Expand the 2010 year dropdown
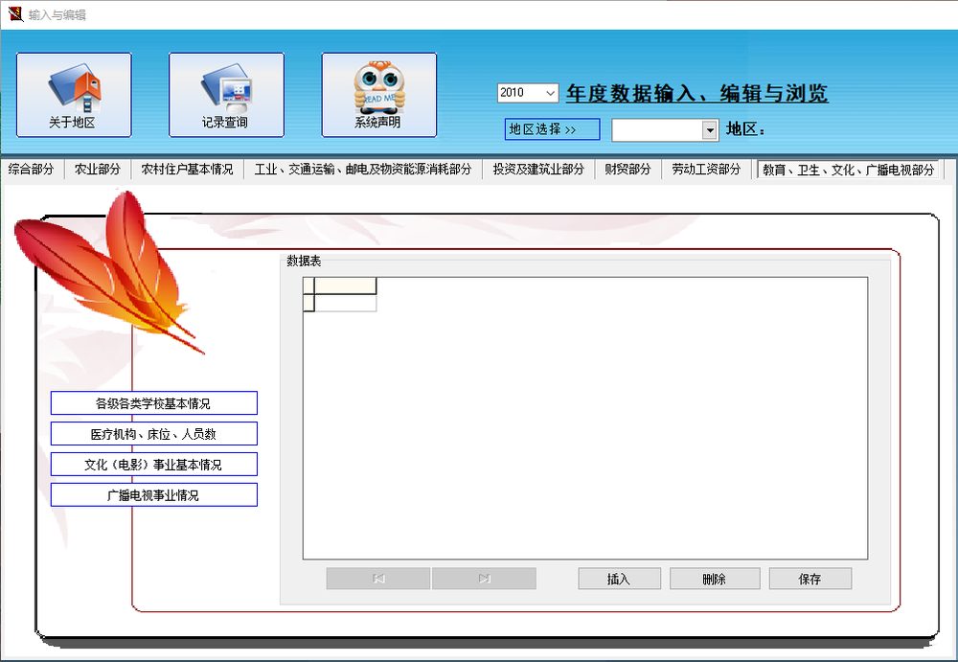Screen dimensions: 958x662 (x=551, y=93)
